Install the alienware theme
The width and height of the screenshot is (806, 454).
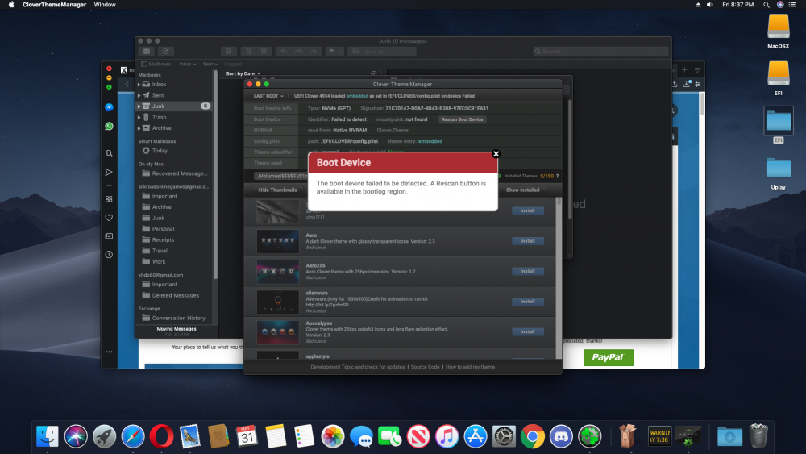tap(527, 302)
